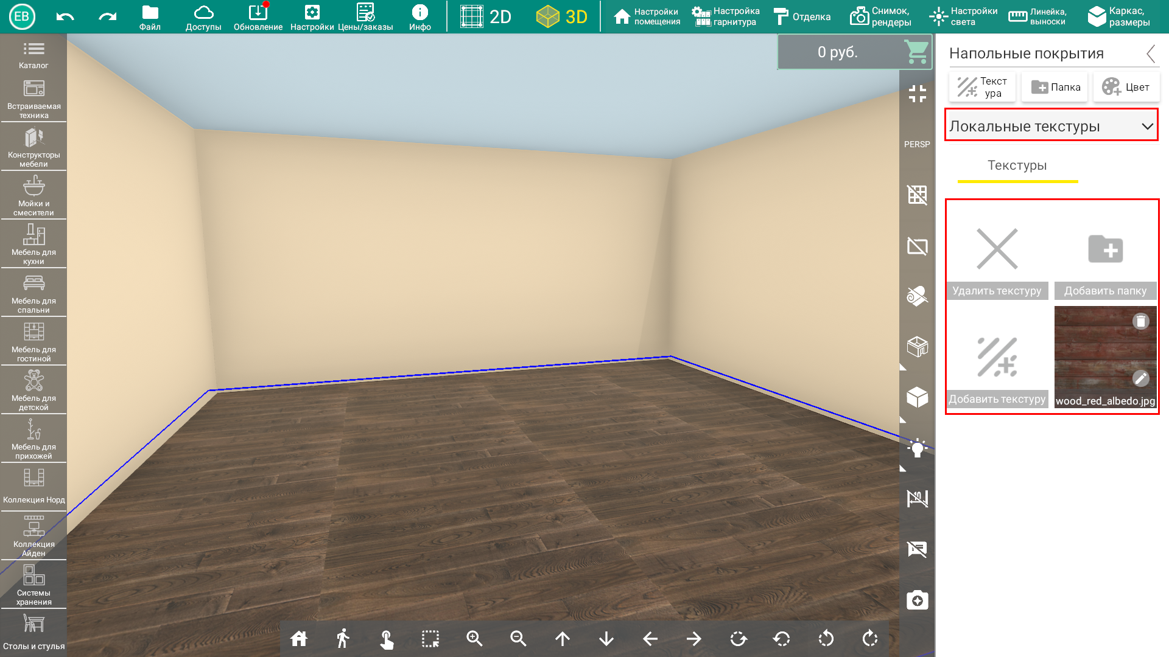1169x657 pixels.
Task: Click the Цвет color palette button
Action: click(1126, 87)
